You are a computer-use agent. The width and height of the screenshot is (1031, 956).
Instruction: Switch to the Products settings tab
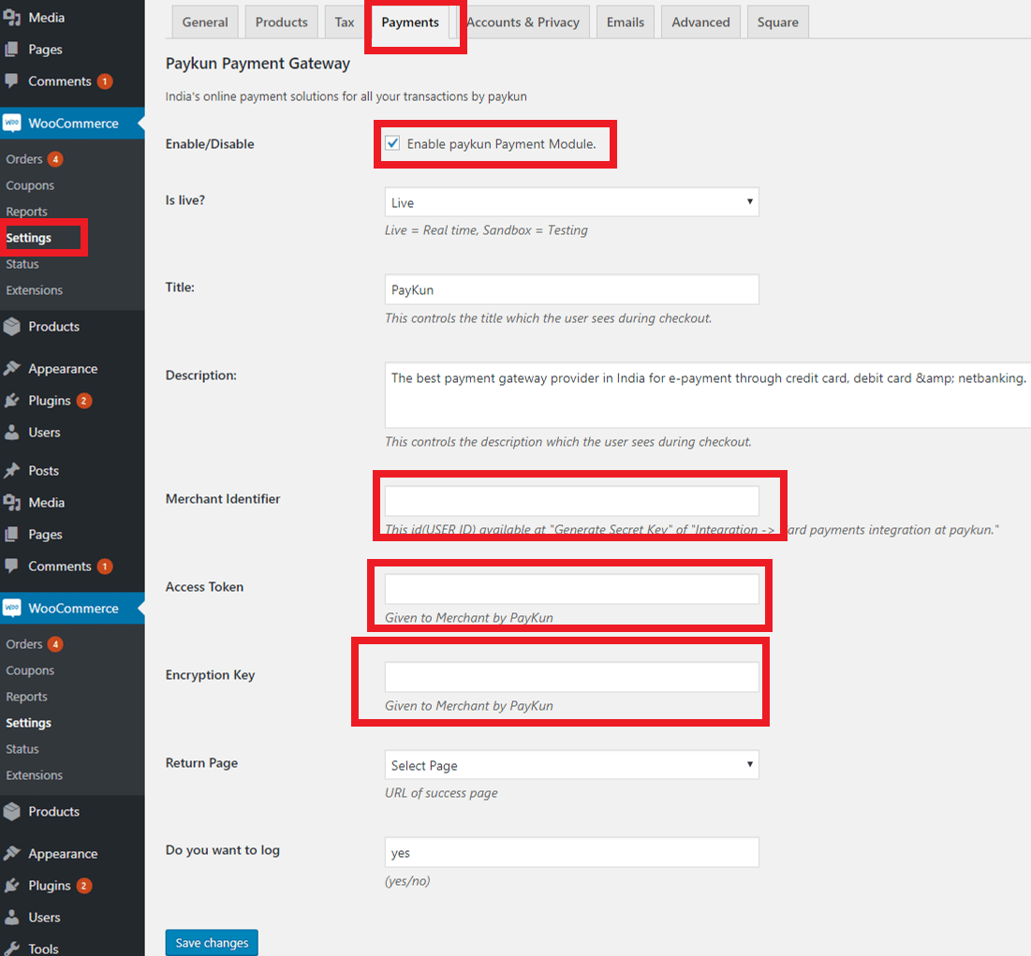click(282, 22)
